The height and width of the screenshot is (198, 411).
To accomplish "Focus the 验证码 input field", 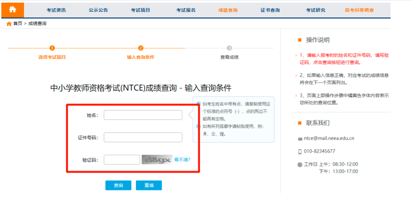I will pos(122,160).
